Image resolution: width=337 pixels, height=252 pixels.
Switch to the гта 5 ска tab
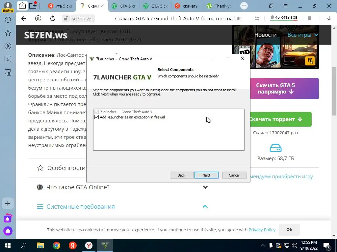tap(61, 6)
